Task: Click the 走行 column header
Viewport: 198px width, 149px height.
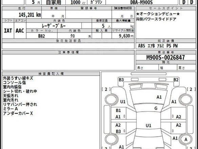Action: tap(22, 9)
